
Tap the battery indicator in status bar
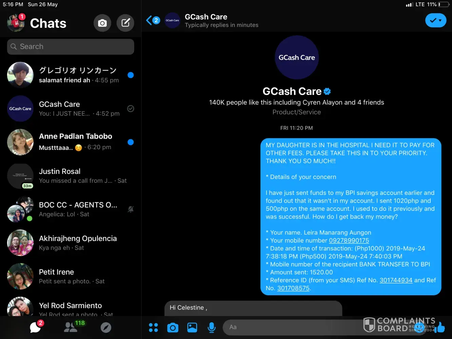(444, 4)
